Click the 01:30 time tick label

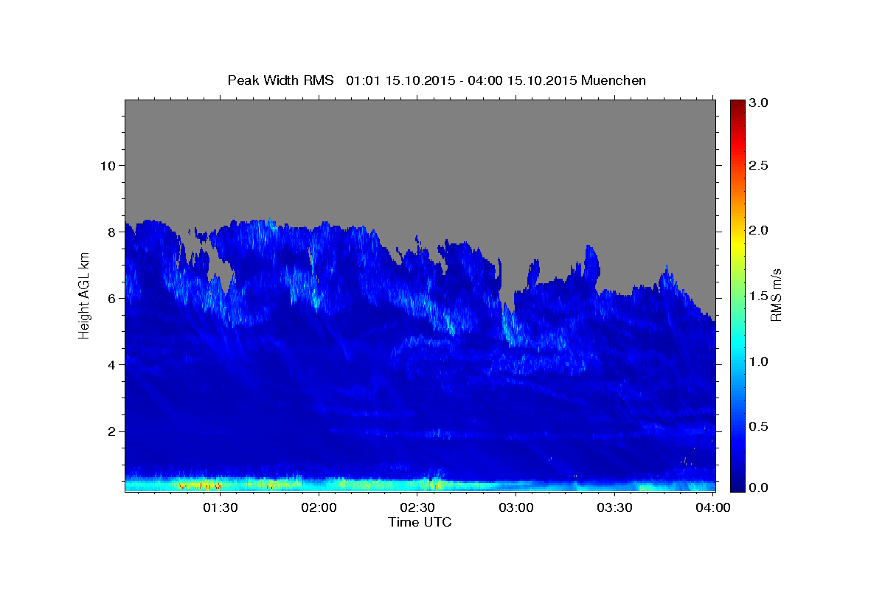221,507
